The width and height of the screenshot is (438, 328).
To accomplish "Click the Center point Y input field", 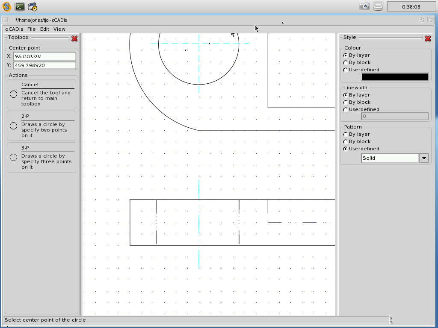I will [x=44, y=65].
